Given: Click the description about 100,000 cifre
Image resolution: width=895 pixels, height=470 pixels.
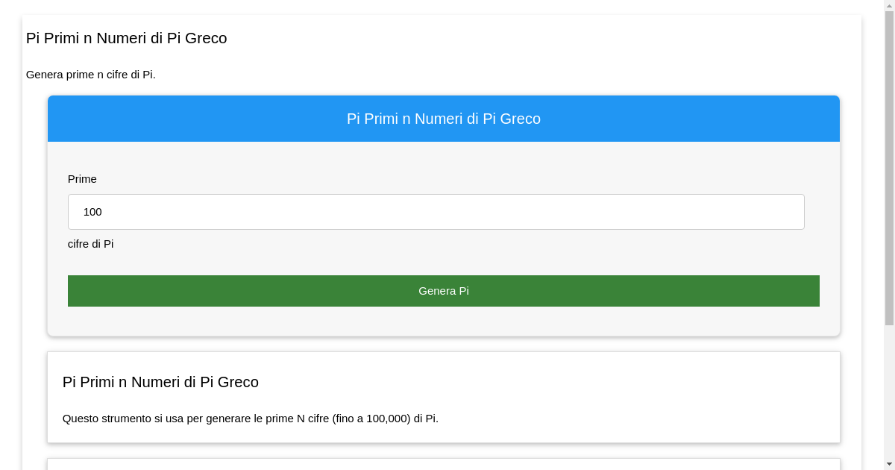Looking at the screenshot, I should 250,419.
